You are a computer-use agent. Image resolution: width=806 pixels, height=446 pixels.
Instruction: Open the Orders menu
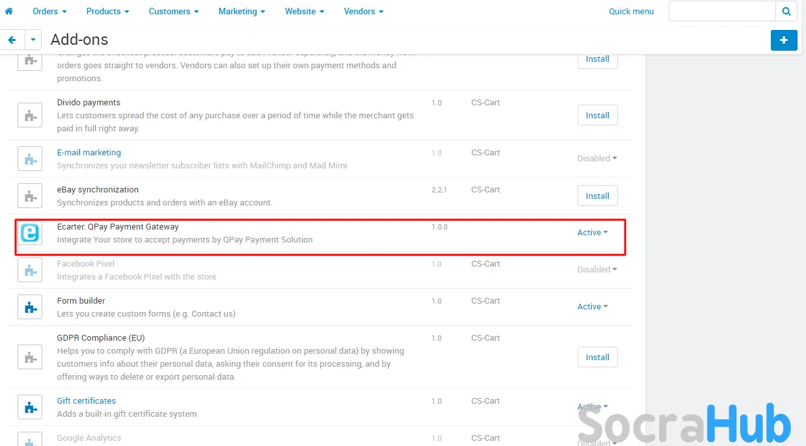coord(49,11)
